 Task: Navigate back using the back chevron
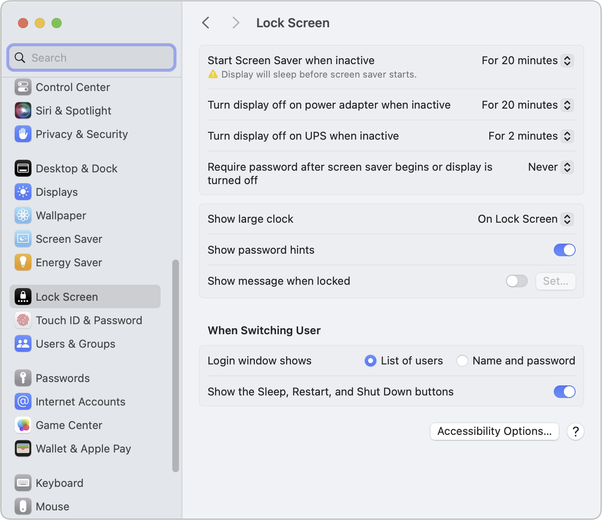(205, 23)
